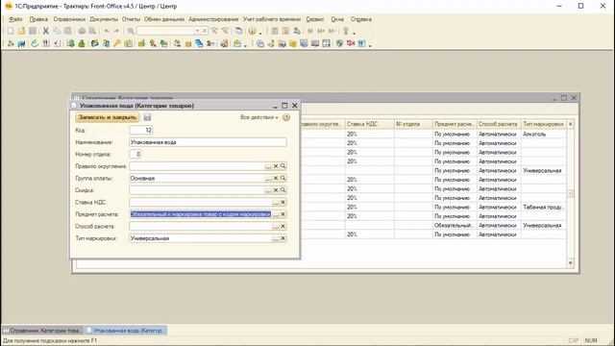Open the Файл menu
The image size is (615, 346).
(x=15, y=19)
